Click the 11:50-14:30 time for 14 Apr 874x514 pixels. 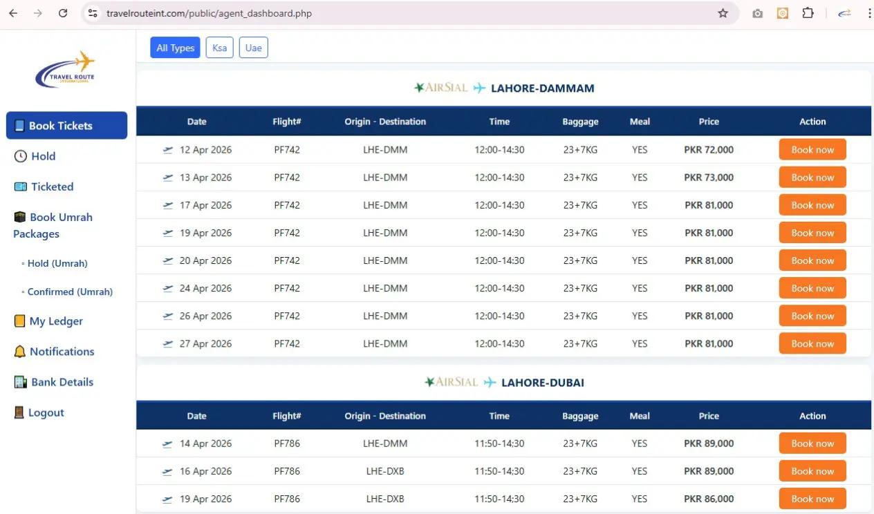(x=499, y=444)
